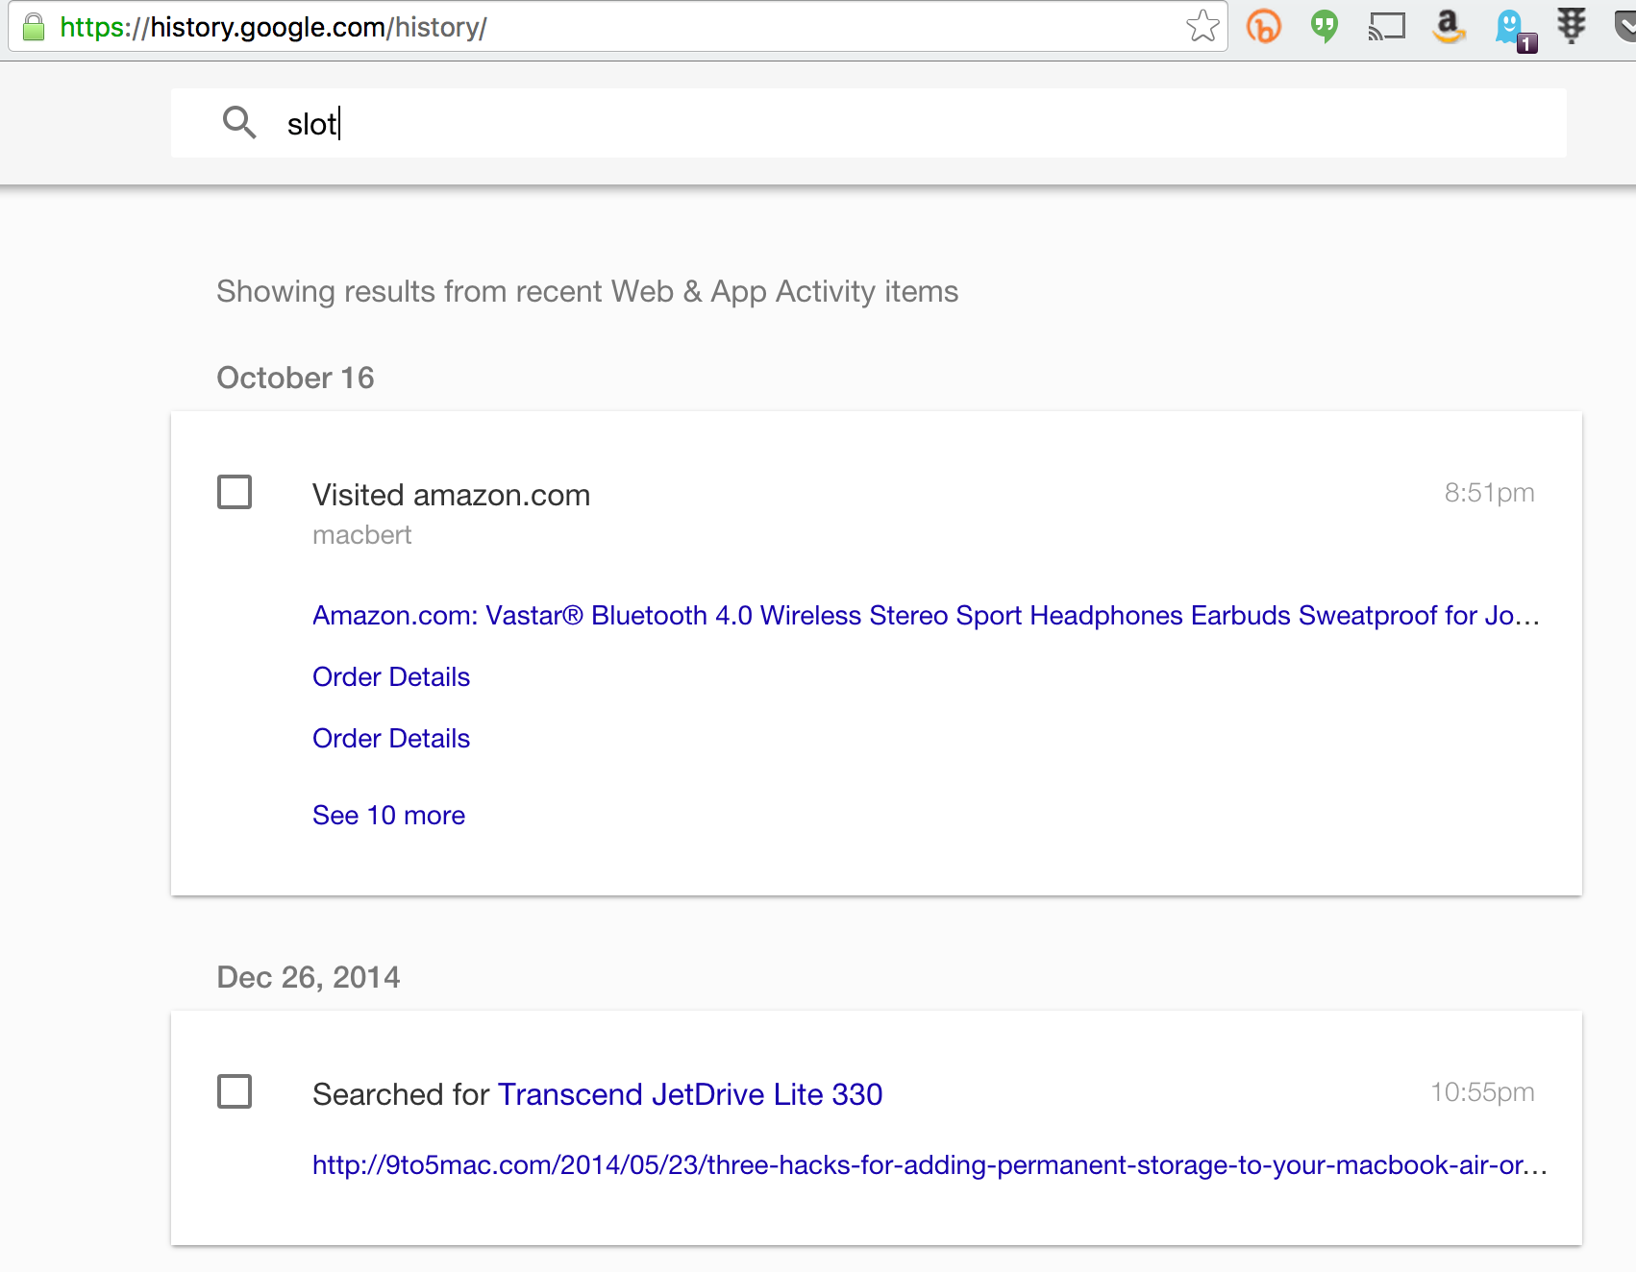Check the Transcend JetDrive search entry

(235, 1091)
